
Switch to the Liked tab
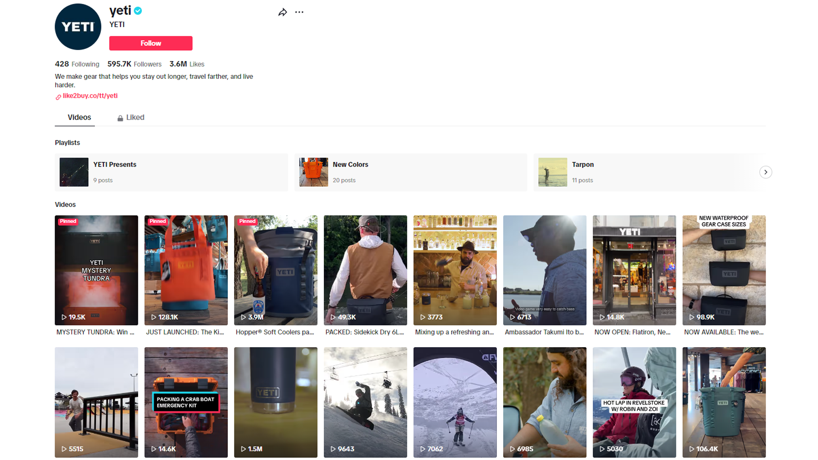point(131,117)
